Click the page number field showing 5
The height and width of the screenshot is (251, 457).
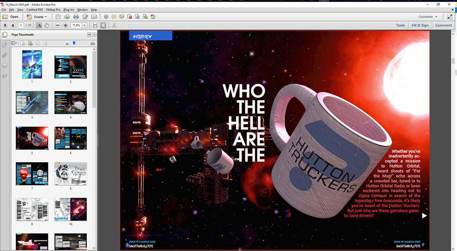pyautogui.click(x=21, y=26)
